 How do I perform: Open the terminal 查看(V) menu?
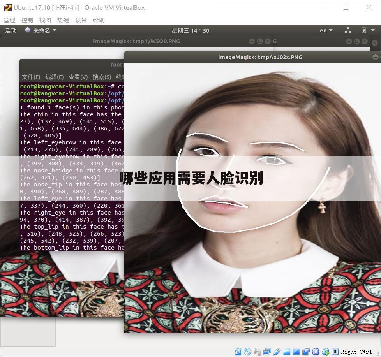click(x=78, y=77)
